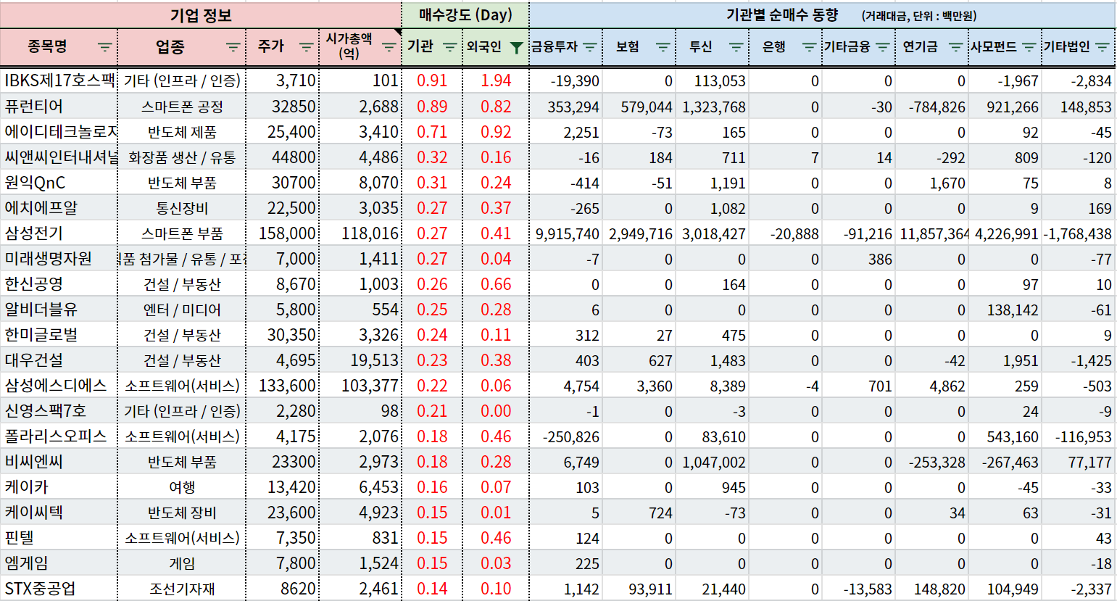1117x601 pixels.
Task: Select the 543,160 사모펀드 value cell
Action: point(1005,436)
